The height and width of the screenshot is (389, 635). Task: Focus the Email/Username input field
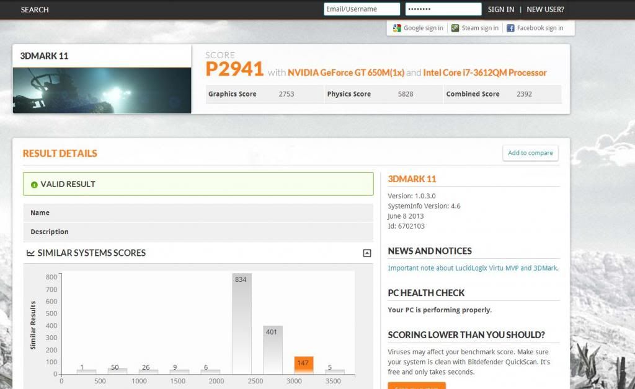click(x=362, y=9)
